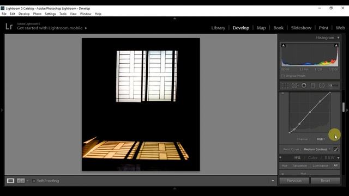Click the Lr logo identity plate
The image size is (349, 196).
[9, 27]
